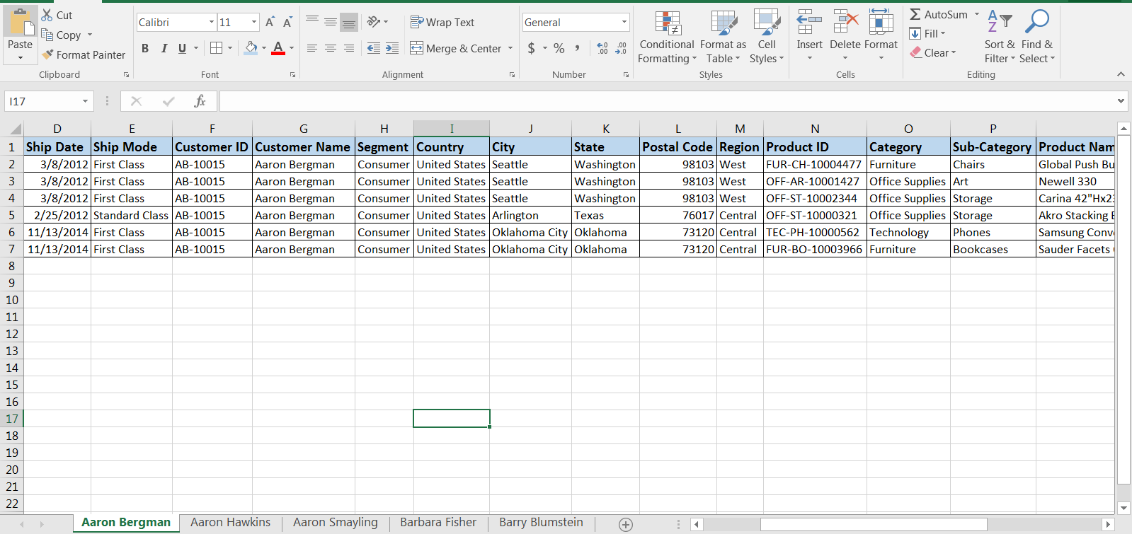Open the Borders button
1132x534 pixels.
(x=217, y=48)
